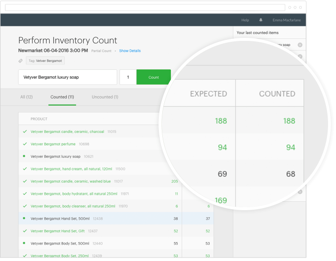Screen dimensions: 336x261
Task: Click counted value 53 for Body Set 500ml
Action: click(208, 244)
